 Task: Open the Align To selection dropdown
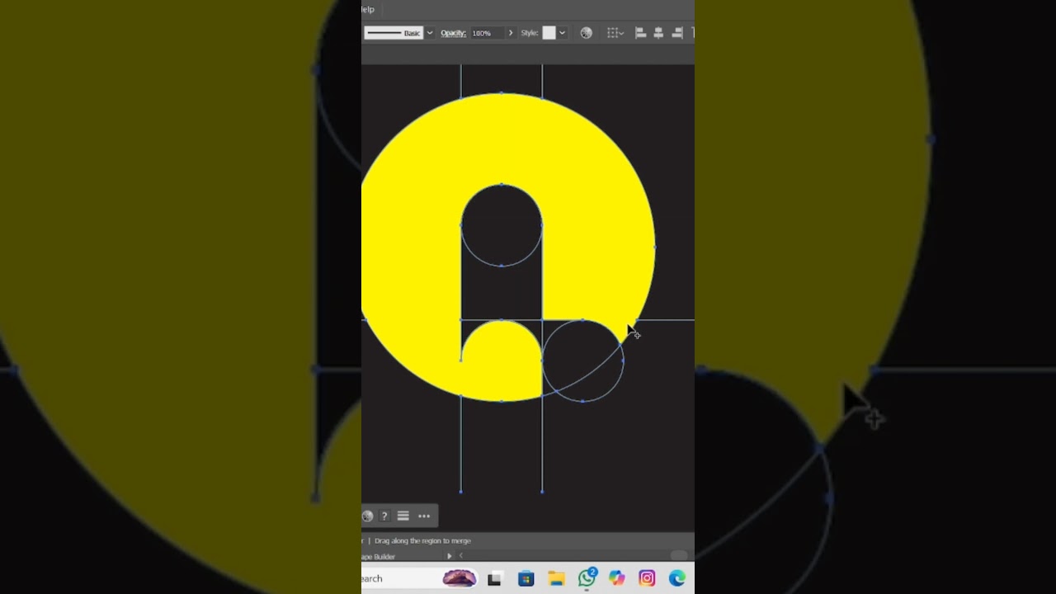pyautogui.click(x=615, y=33)
